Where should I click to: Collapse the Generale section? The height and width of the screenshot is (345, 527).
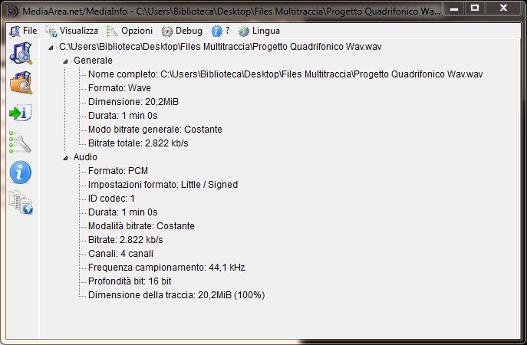(65, 61)
